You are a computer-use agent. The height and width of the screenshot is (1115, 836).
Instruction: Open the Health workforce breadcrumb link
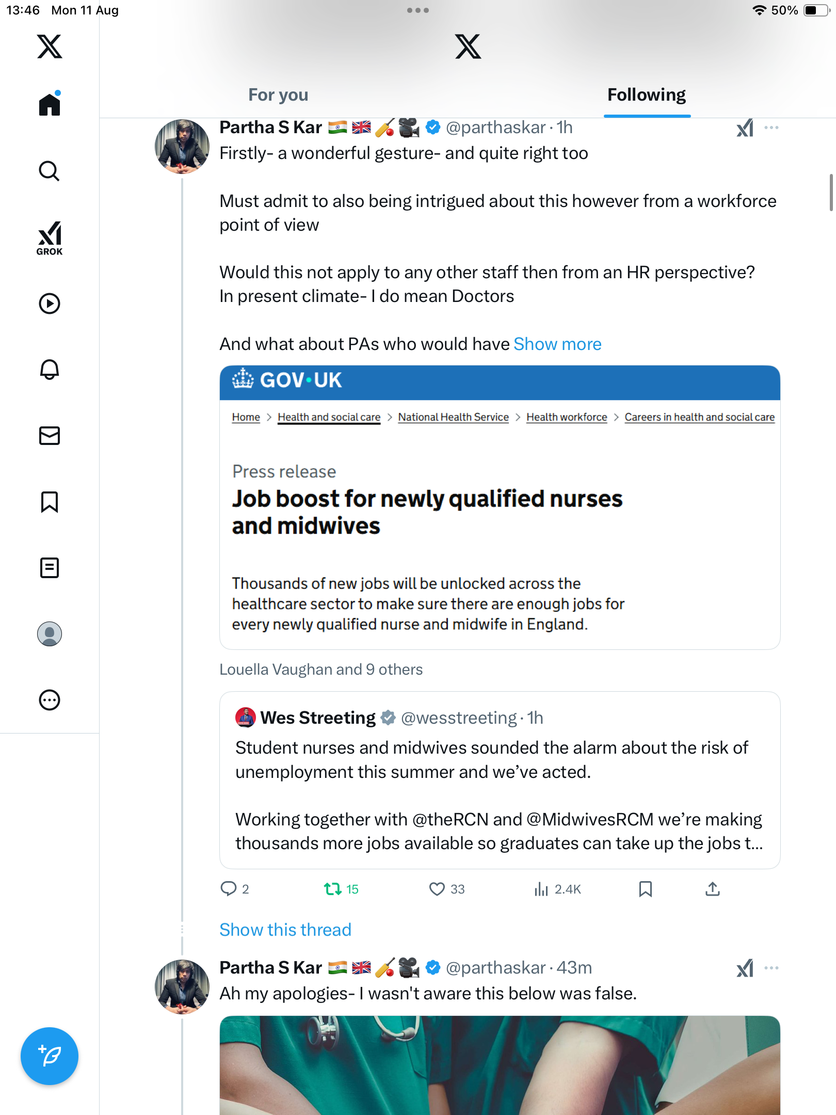click(x=567, y=417)
